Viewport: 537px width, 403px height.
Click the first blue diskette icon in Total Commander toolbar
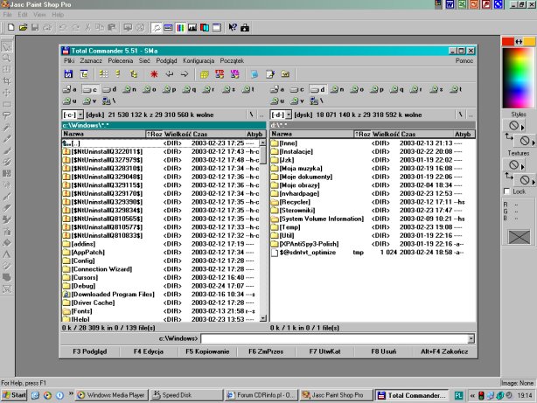tap(68, 74)
